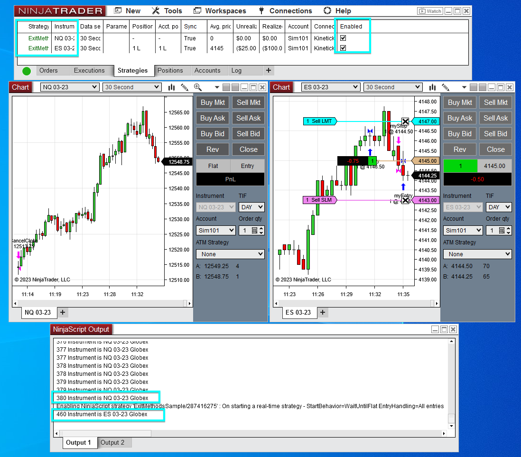Open drawing tools pencil in ES chart
Viewport: 521px width, 457px height.
(x=446, y=87)
